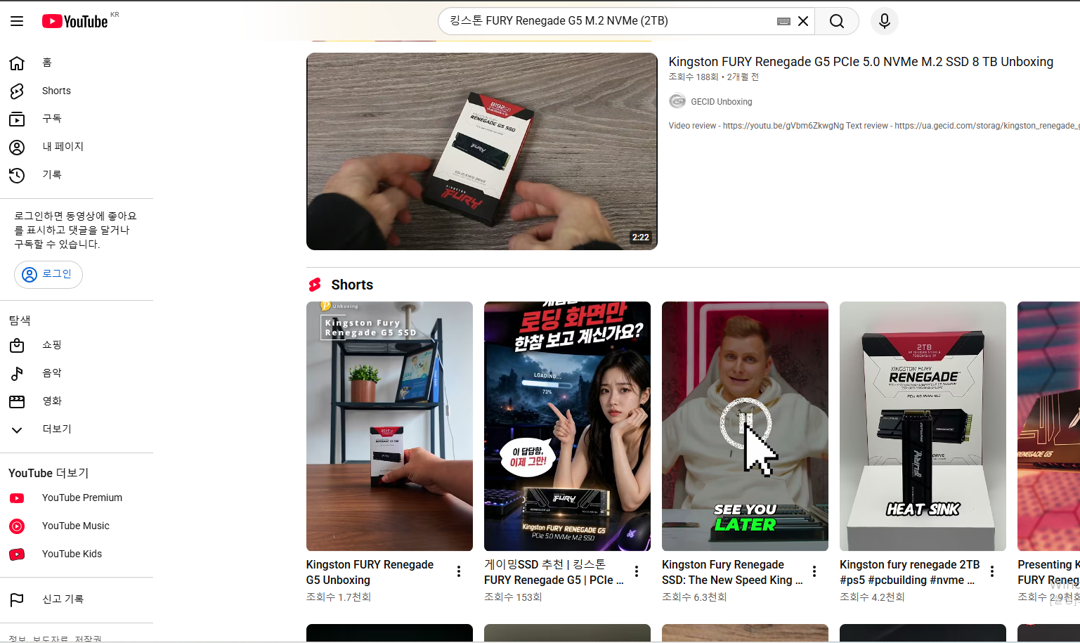This screenshot has height=643, width=1080.
Task: Open title 게이밍SSD 추천 | 킹스톤
Action: click(554, 572)
